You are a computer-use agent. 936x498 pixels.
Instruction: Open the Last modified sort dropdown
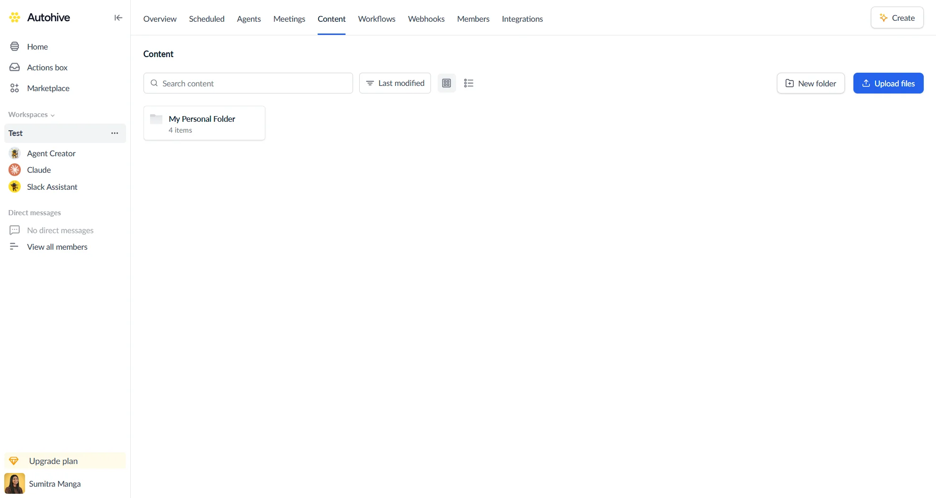[x=395, y=83]
